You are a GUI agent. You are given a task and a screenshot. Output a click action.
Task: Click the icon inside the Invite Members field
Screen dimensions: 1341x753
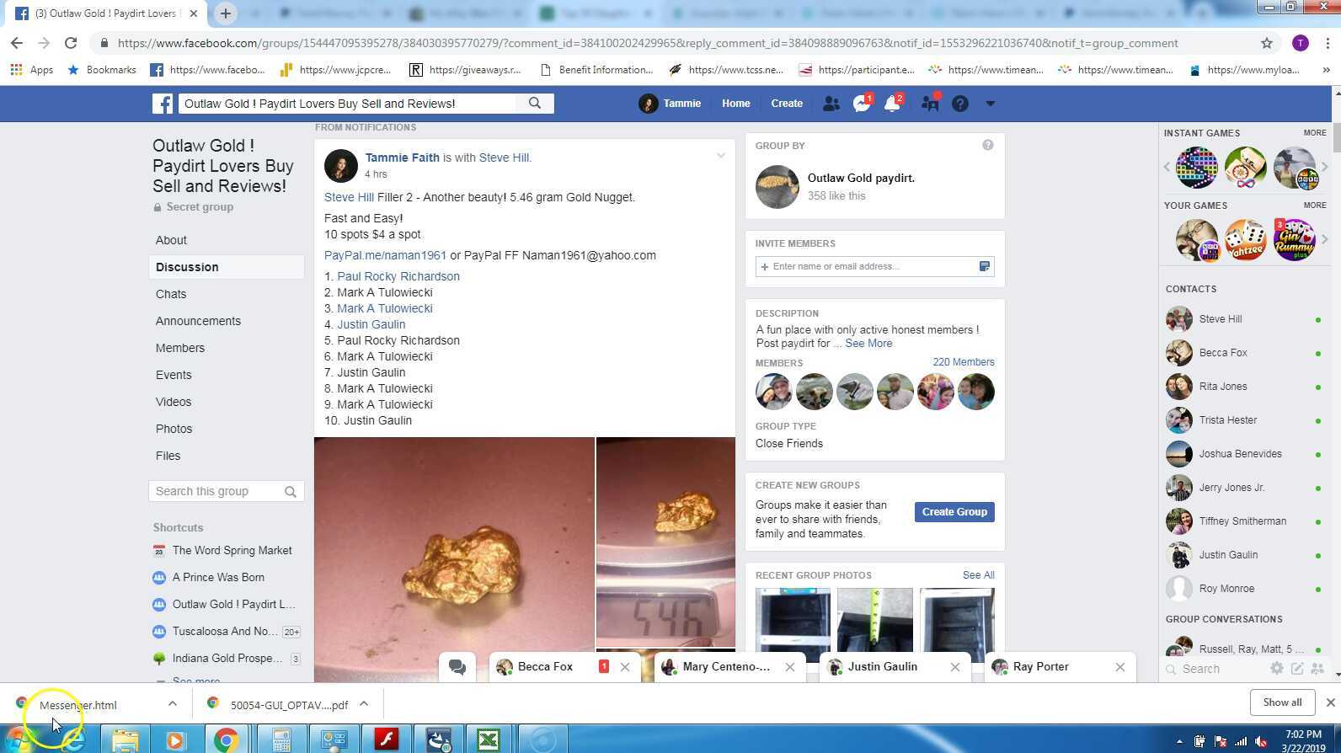(984, 266)
